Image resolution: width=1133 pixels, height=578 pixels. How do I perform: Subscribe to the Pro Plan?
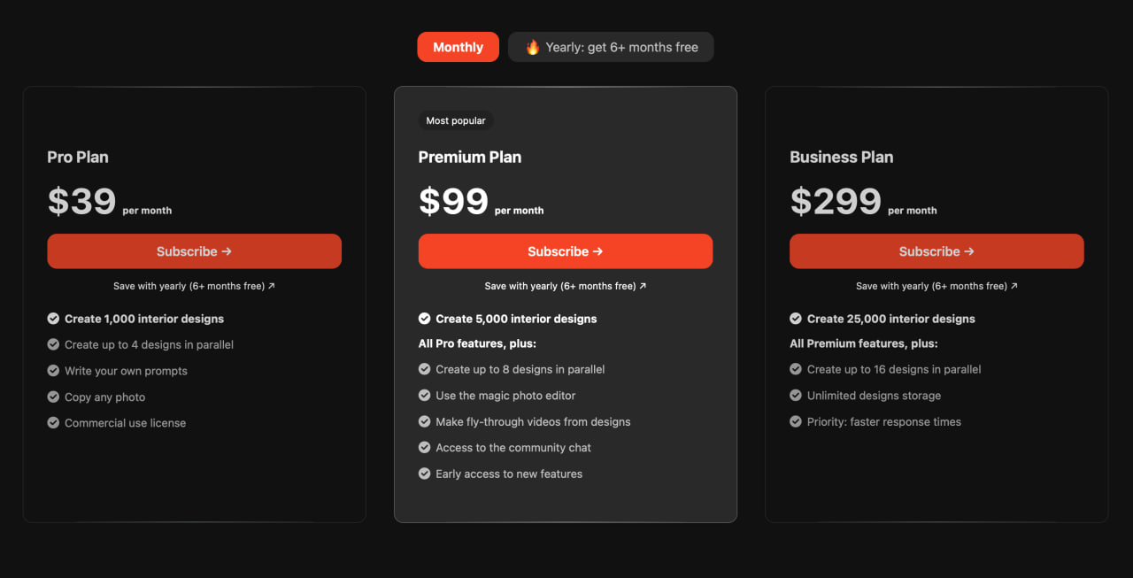tap(195, 251)
